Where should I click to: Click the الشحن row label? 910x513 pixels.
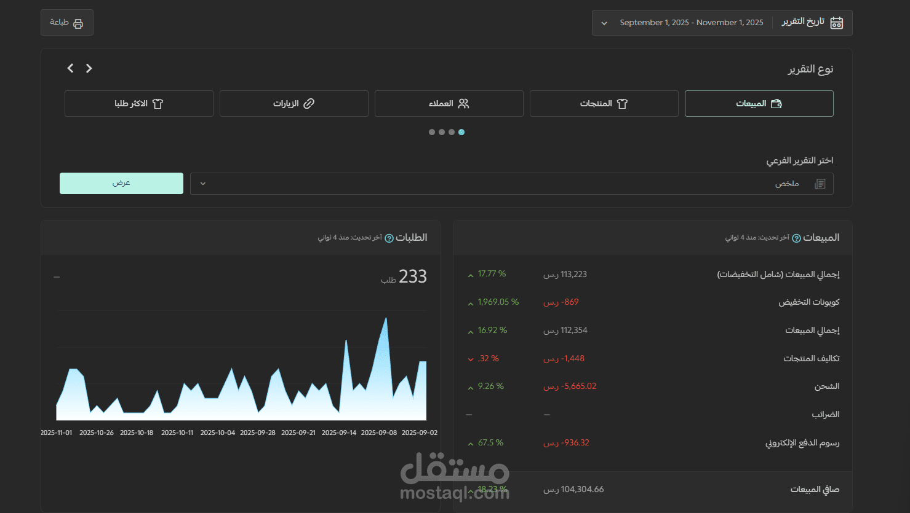point(827,386)
